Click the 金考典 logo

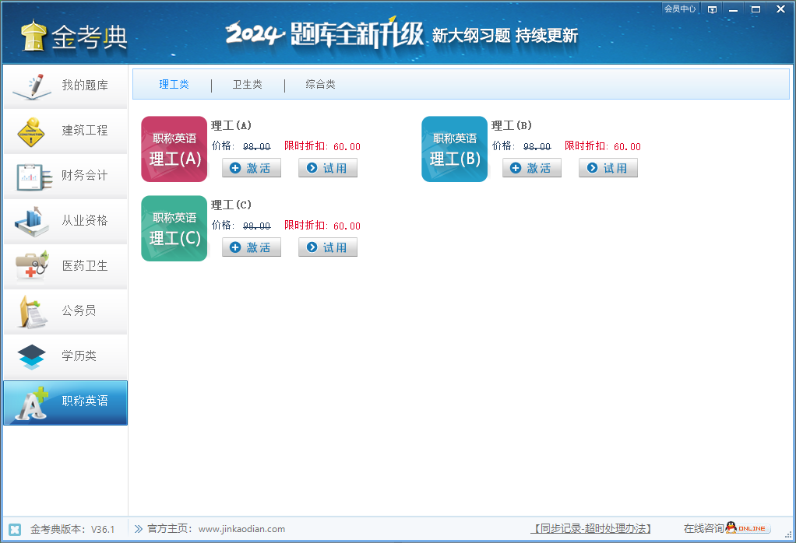pos(74,36)
